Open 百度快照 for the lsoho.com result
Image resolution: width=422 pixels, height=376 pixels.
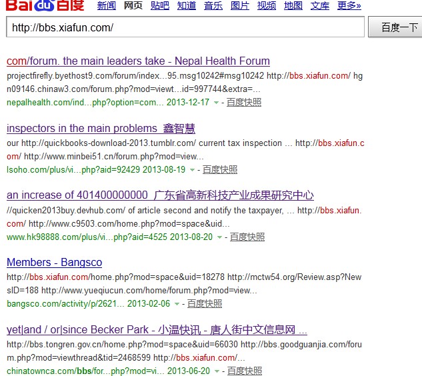220,169
